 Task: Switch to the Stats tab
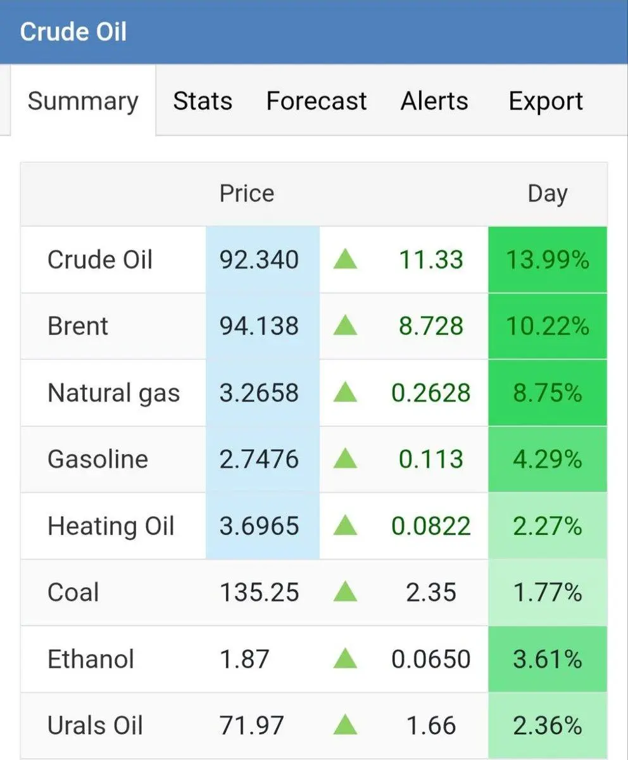203,101
